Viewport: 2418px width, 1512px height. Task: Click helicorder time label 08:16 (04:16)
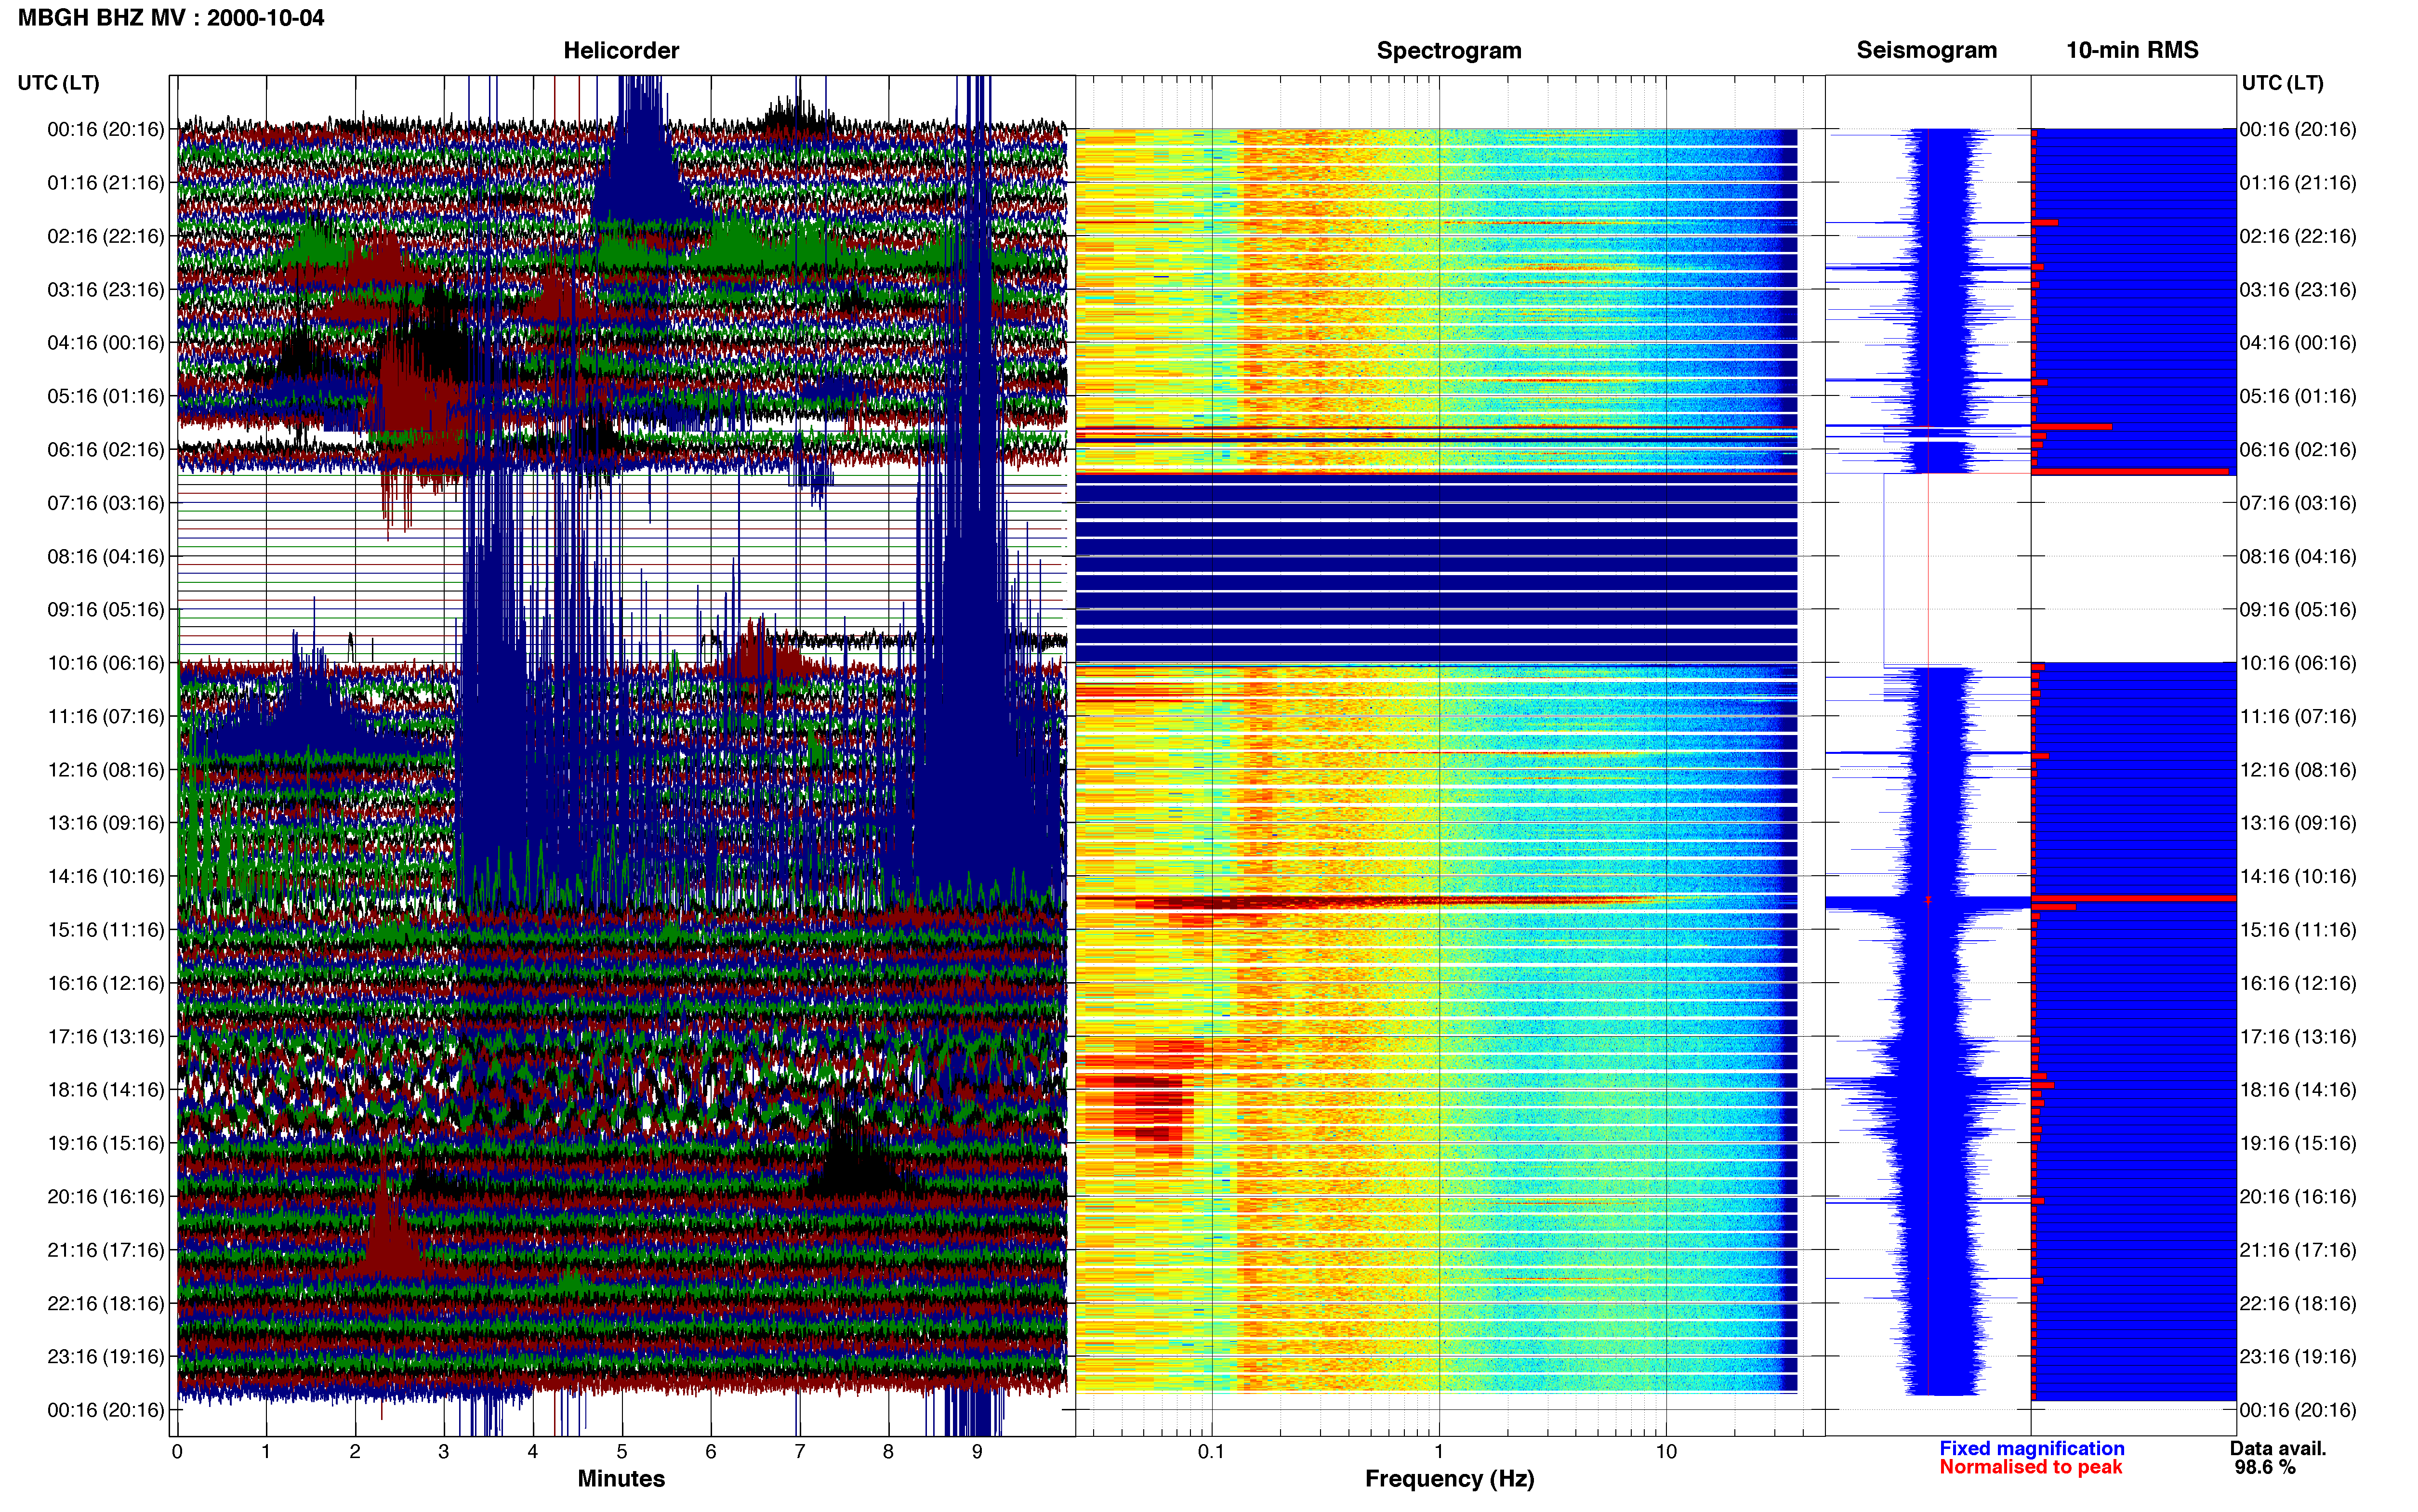coord(106,556)
